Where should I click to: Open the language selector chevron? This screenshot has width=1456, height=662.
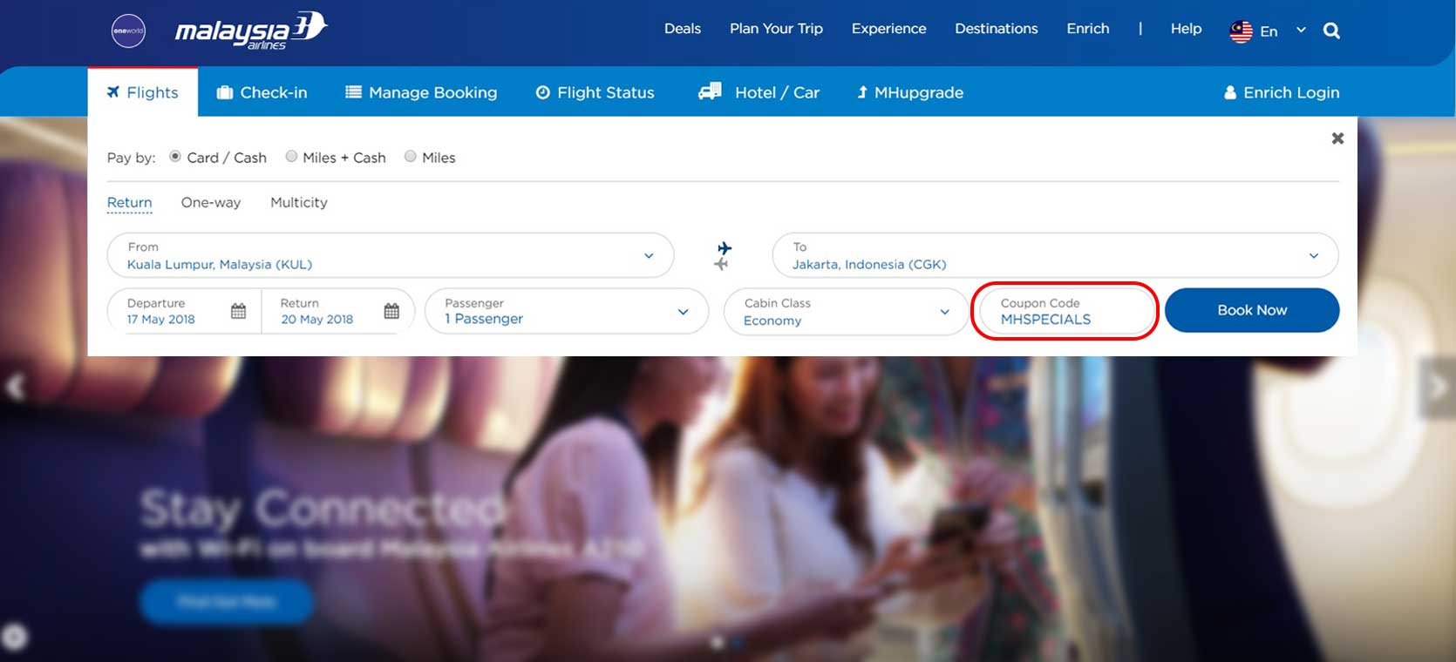1301,30
